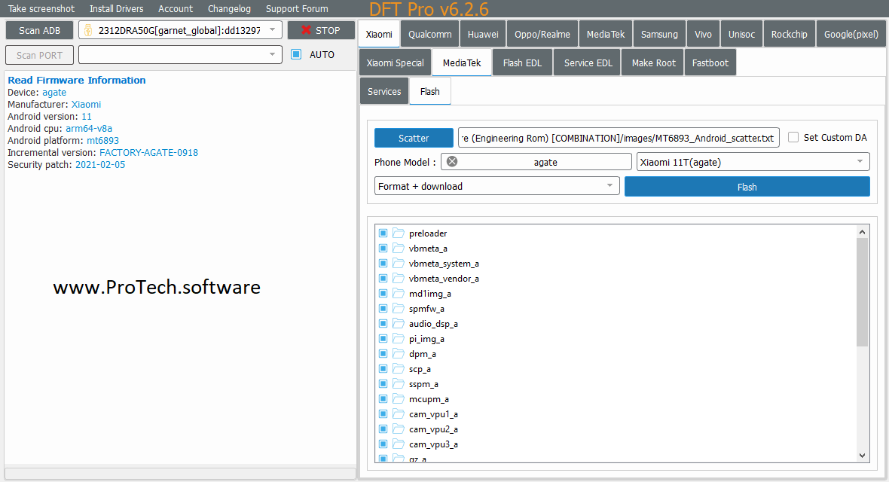Uncheck the spmfw_a partition checkbox

[x=383, y=309]
